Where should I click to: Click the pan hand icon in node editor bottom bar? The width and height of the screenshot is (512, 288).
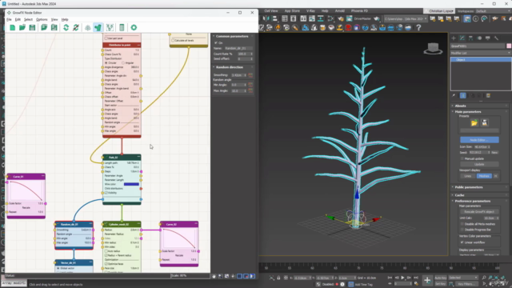coord(214,276)
